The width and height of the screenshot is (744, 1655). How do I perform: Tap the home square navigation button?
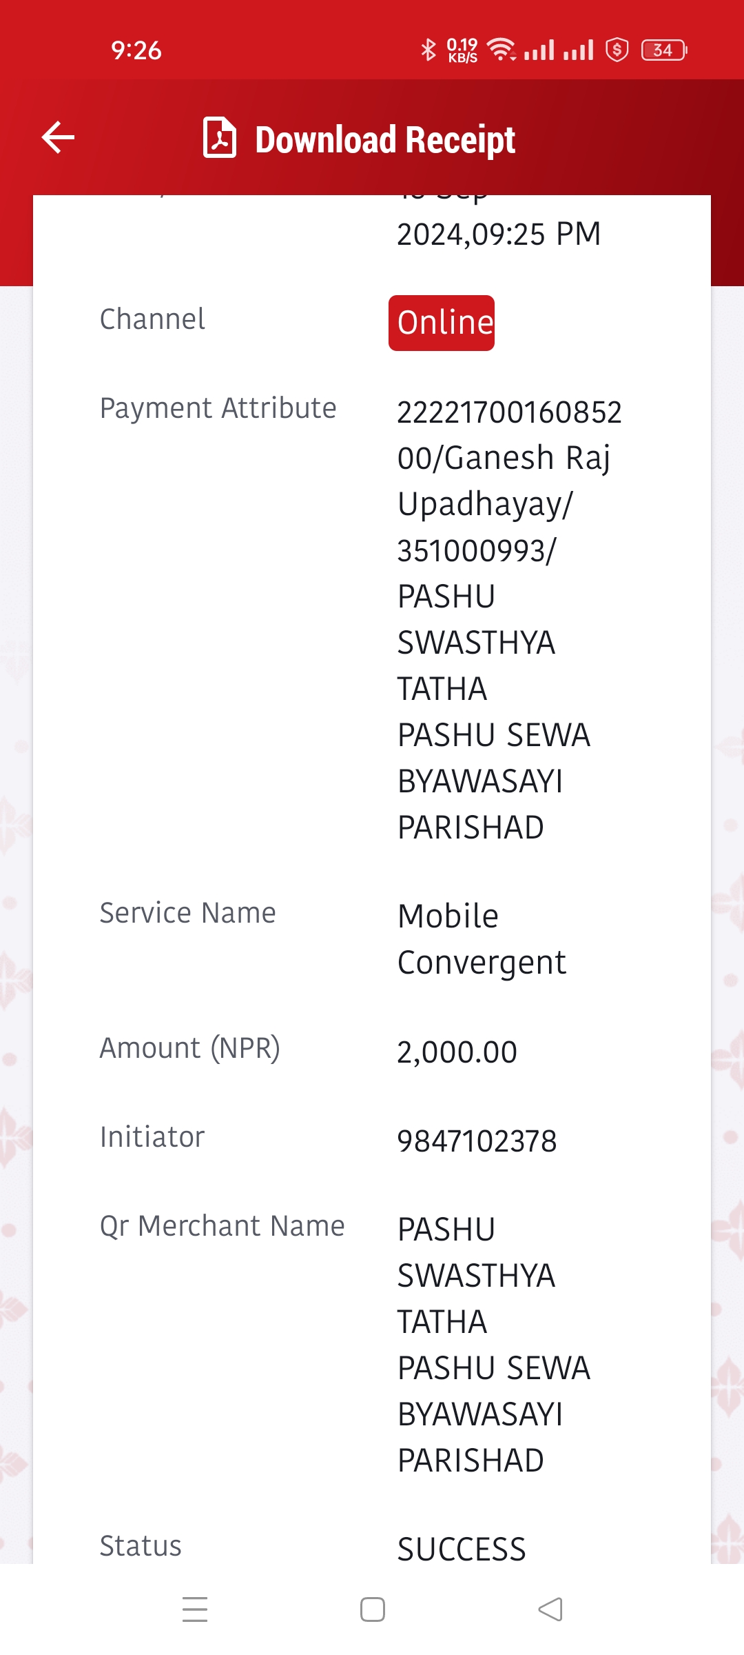click(x=373, y=1609)
